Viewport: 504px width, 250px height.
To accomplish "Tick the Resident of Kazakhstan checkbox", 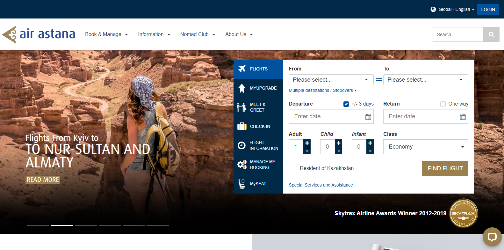I will (x=294, y=168).
